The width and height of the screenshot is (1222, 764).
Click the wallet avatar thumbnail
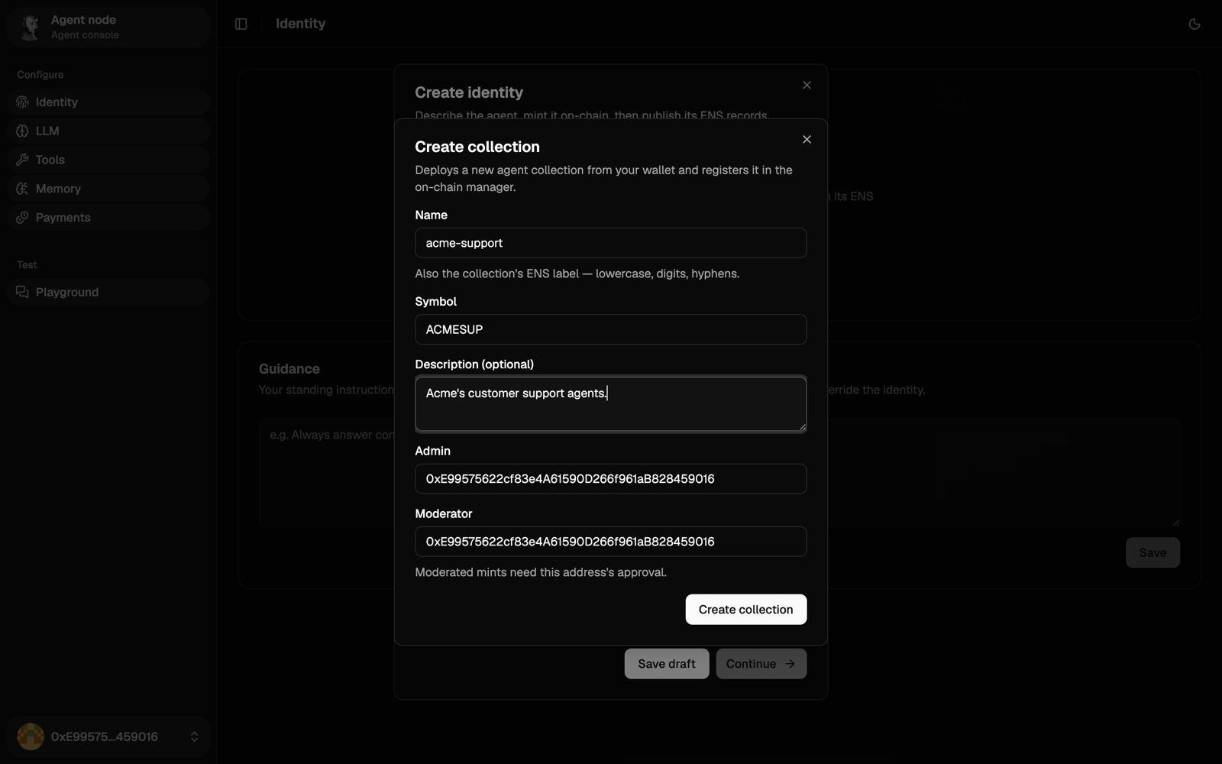tap(31, 737)
